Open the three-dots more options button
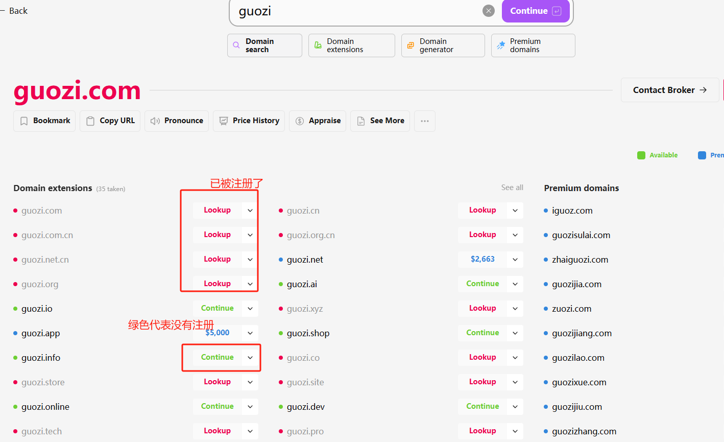724x442 pixels. [425, 121]
